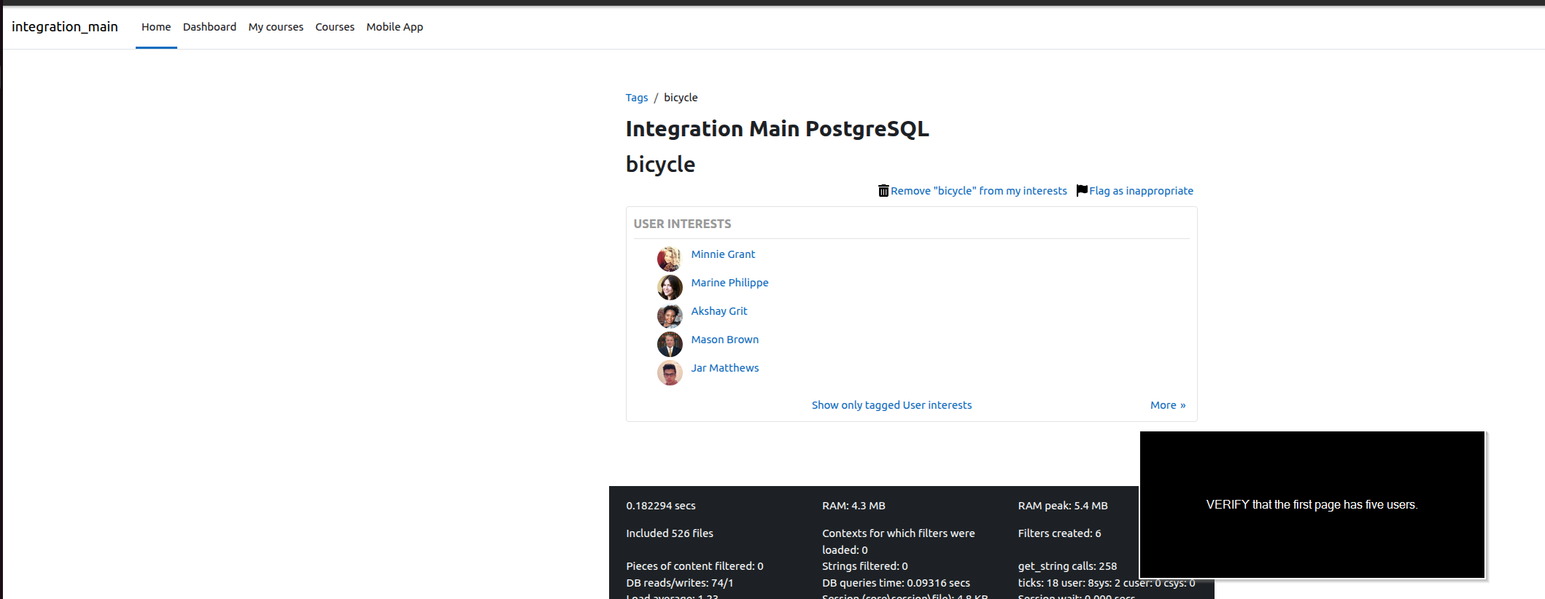Click Jar Matthews' profile avatar
The image size is (1545, 599).
point(670,372)
